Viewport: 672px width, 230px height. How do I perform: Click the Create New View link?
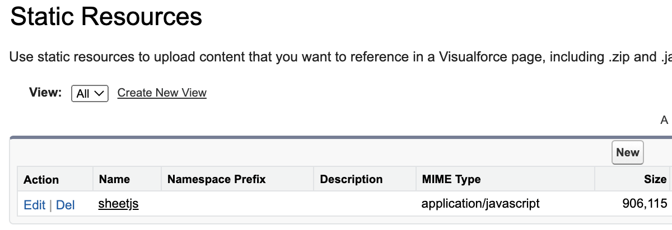pos(162,93)
